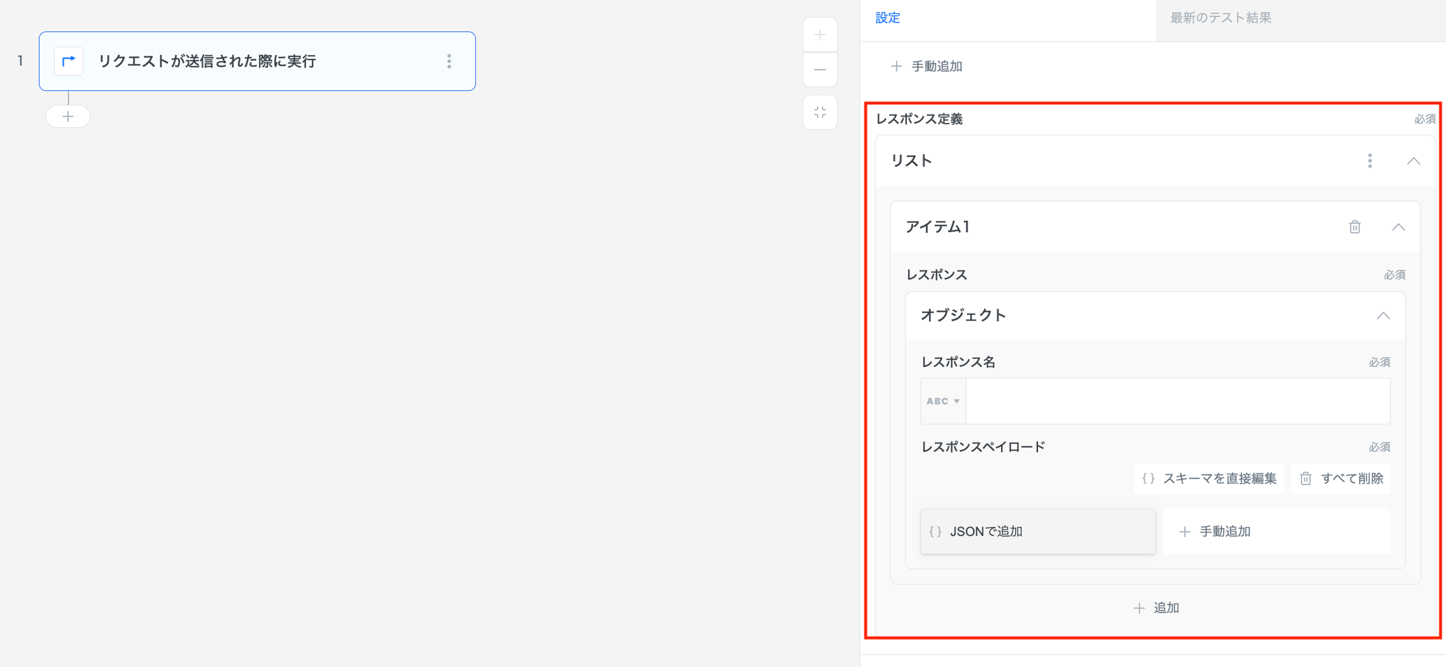Select the 設定 tab
Screen dimensions: 1446x667
(887, 18)
